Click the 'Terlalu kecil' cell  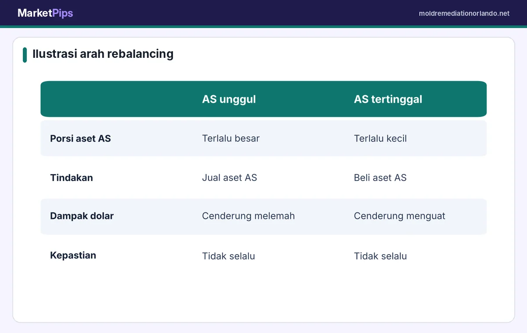[380, 138]
